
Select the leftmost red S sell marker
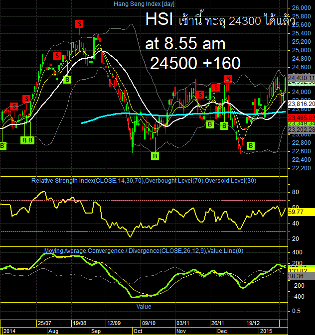click(14, 106)
